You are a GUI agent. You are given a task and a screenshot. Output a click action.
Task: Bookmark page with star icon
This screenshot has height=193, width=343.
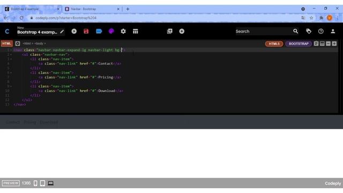point(311,18)
